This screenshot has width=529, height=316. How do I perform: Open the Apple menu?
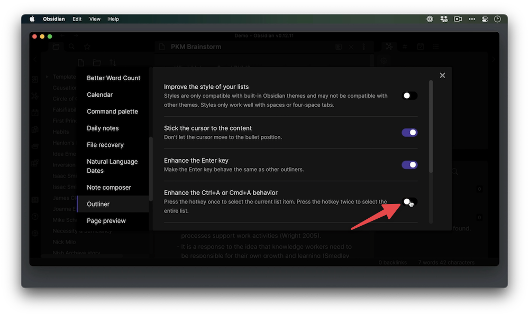[x=32, y=19]
